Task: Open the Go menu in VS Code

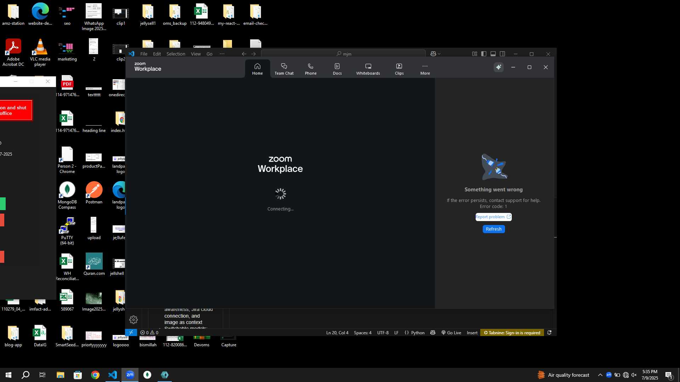Action: pos(209,54)
